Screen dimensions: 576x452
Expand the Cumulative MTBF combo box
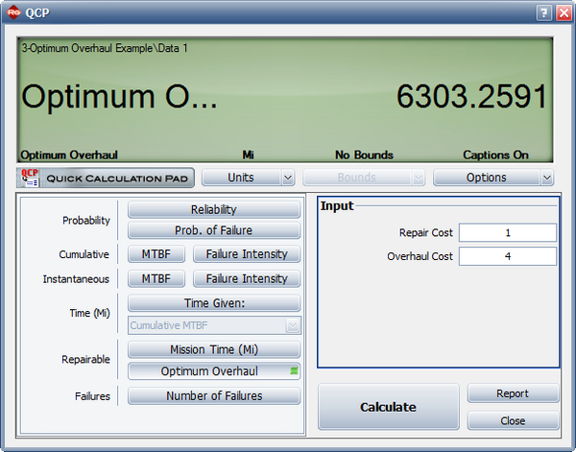click(293, 325)
